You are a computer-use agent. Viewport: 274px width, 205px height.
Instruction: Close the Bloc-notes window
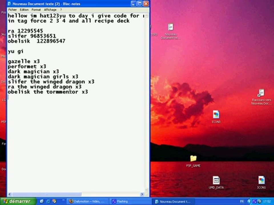tap(146, 4)
